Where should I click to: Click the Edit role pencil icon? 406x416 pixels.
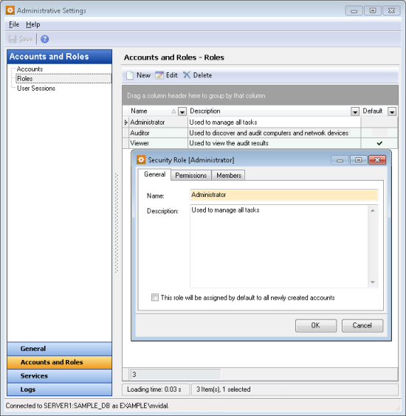click(x=159, y=75)
